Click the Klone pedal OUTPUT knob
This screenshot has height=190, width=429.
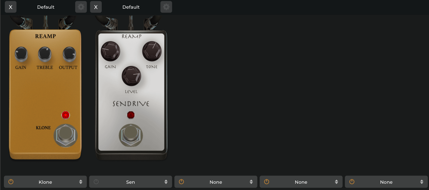[x=69, y=54]
